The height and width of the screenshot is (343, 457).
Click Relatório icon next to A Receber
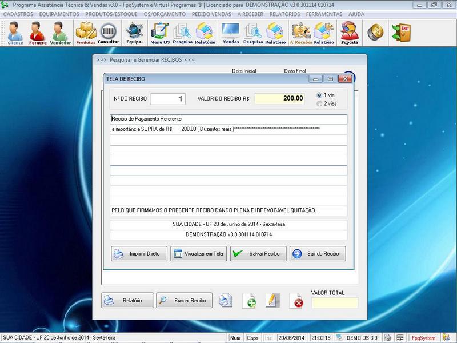[x=323, y=33]
